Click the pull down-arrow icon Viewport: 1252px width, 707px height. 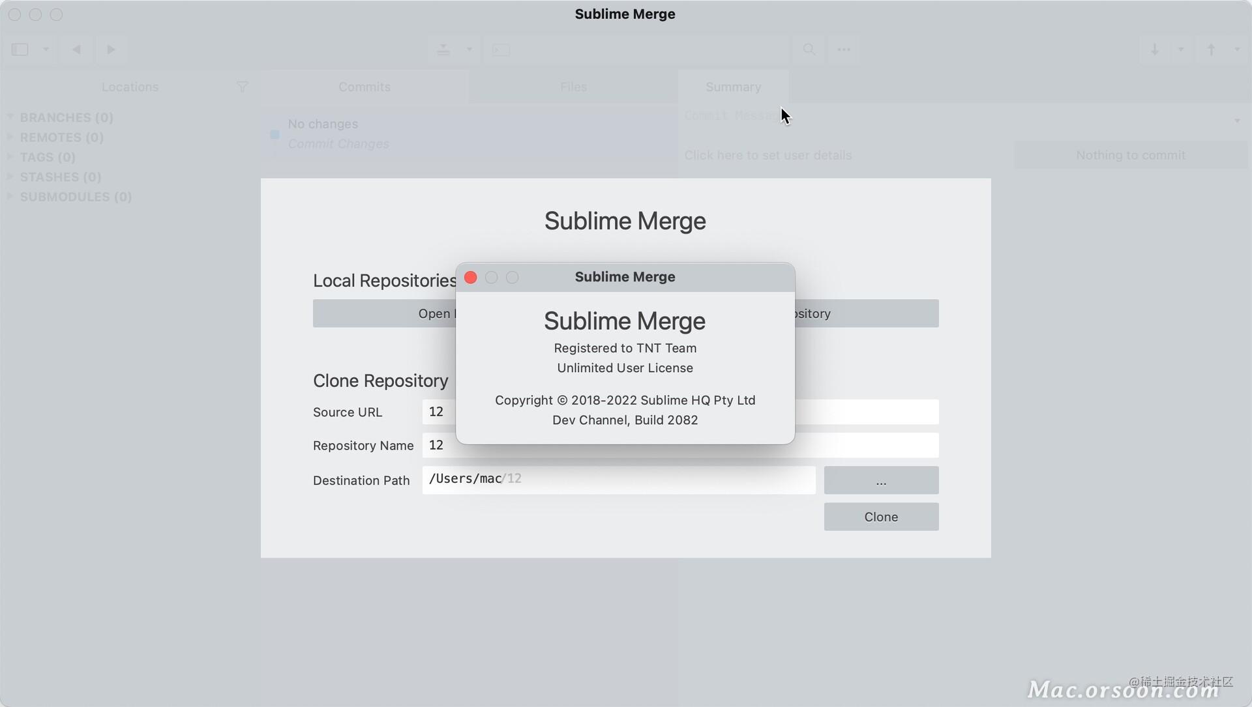1155,50
